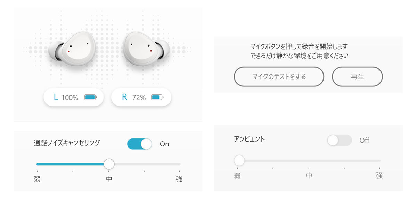This screenshot has height=202, width=417.
Task: Click the ambient slider handle
Action: click(239, 160)
